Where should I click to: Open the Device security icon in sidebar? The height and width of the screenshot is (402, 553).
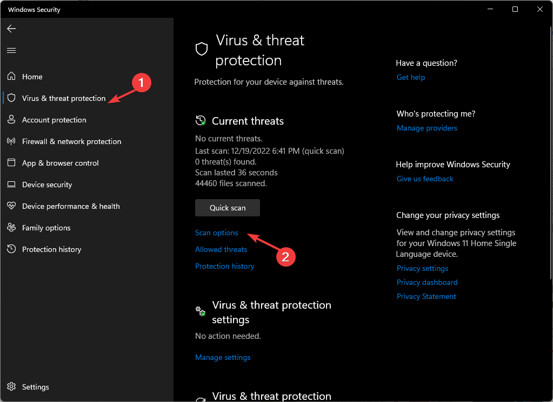[x=11, y=184]
